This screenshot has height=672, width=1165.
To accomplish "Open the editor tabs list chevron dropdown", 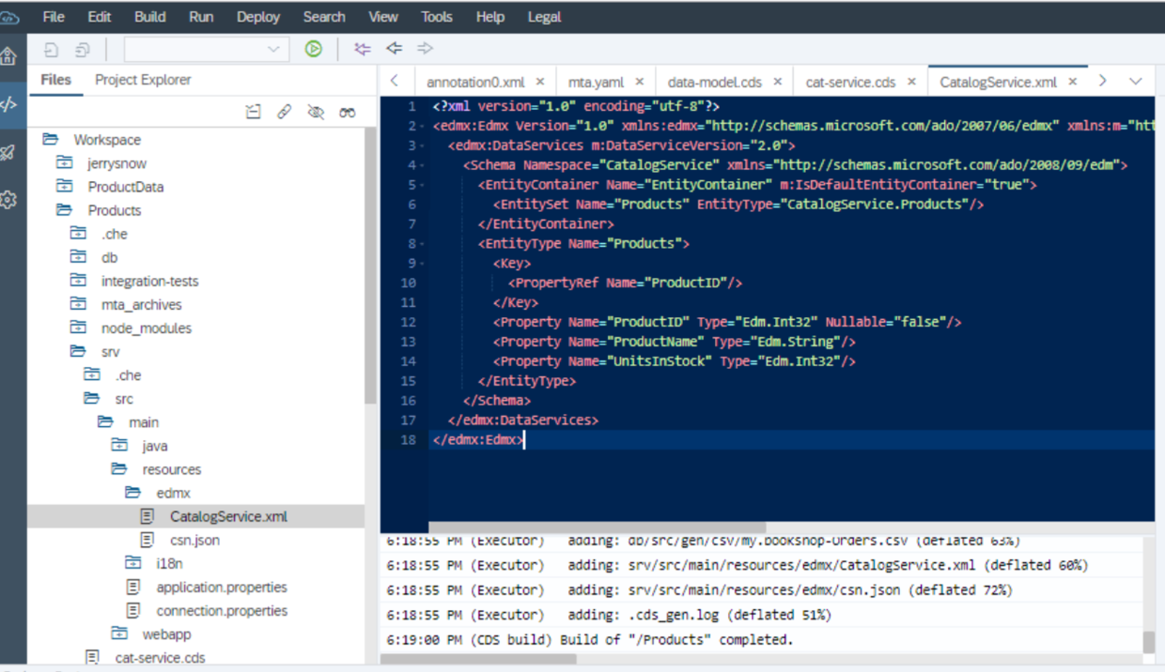I will 1135,81.
